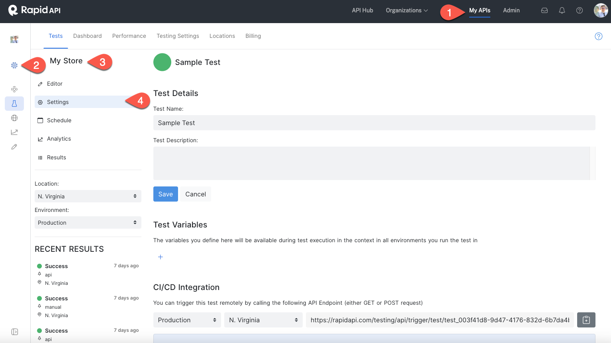This screenshot has height=343, width=611.
Task: Open the Environment dropdown showing Production
Action: click(x=88, y=223)
